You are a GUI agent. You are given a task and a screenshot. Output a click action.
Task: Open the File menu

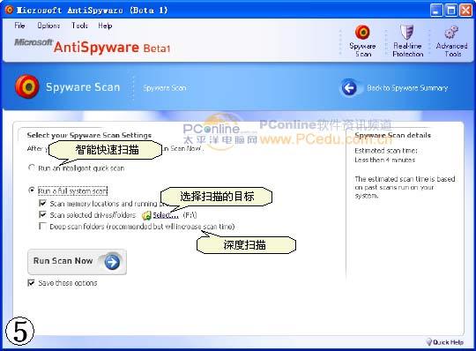19,26
